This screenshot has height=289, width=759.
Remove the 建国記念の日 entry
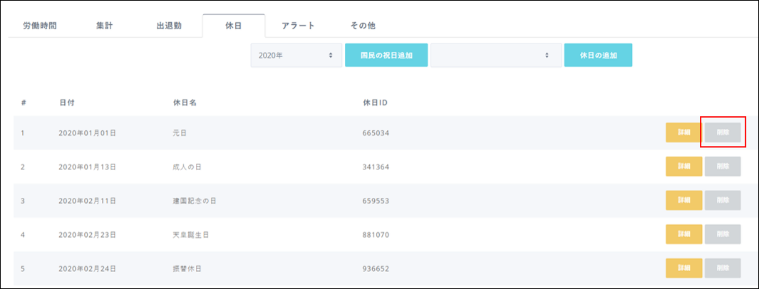click(x=723, y=201)
